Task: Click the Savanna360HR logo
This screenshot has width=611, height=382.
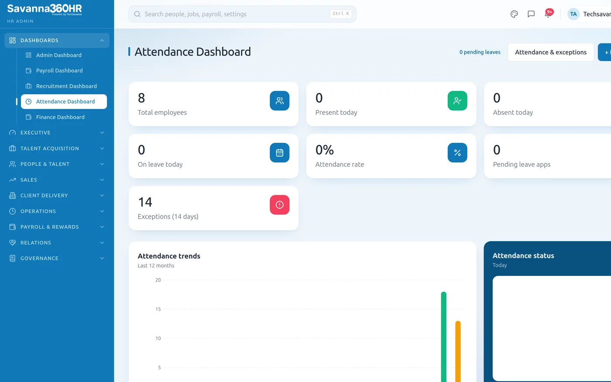Action: coord(45,9)
